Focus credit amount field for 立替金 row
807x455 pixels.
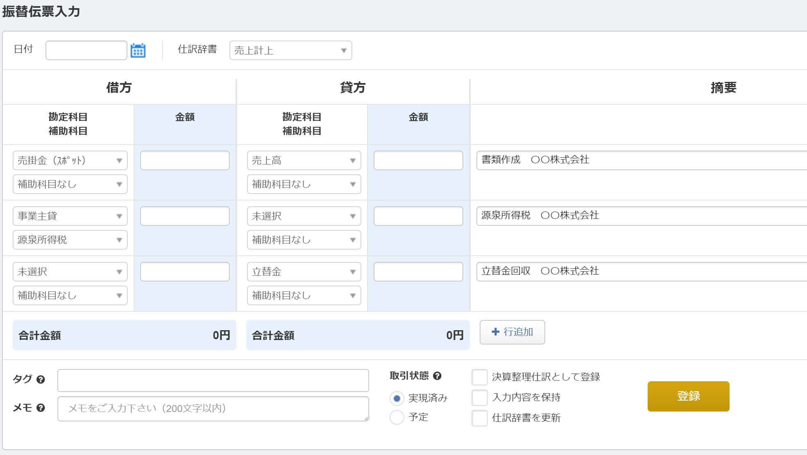tap(418, 272)
